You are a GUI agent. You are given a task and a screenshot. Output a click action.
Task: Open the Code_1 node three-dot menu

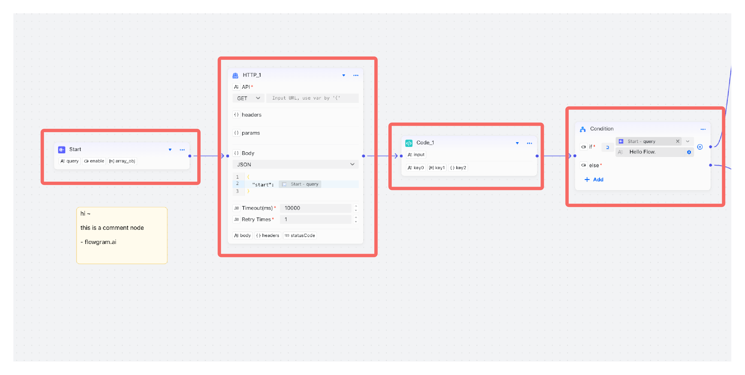click(529, 143)
